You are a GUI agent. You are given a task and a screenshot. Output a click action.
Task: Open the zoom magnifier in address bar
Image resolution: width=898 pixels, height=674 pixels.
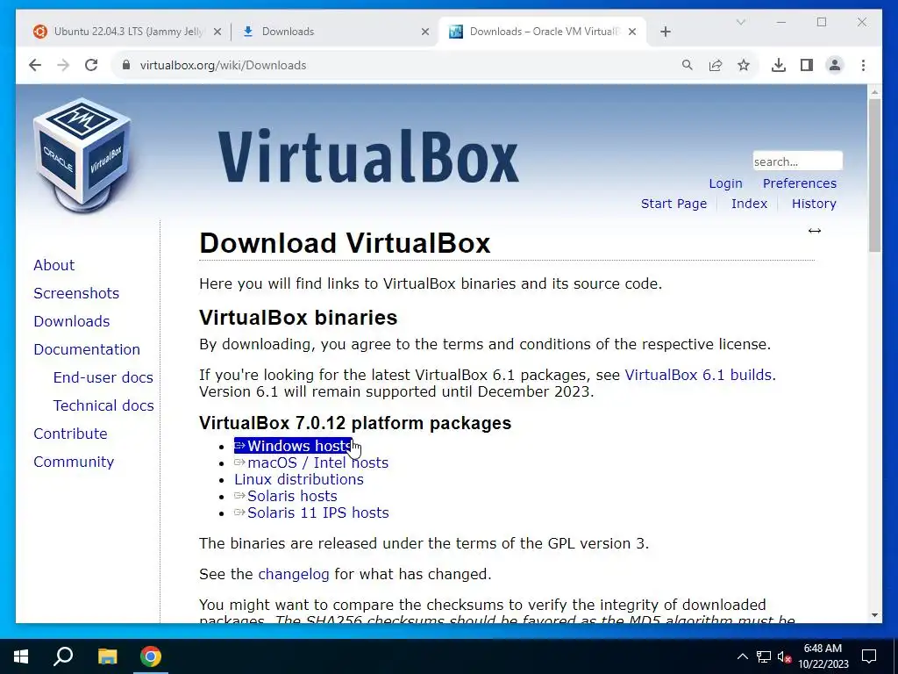pyautogui.click(x=688, y=65)
